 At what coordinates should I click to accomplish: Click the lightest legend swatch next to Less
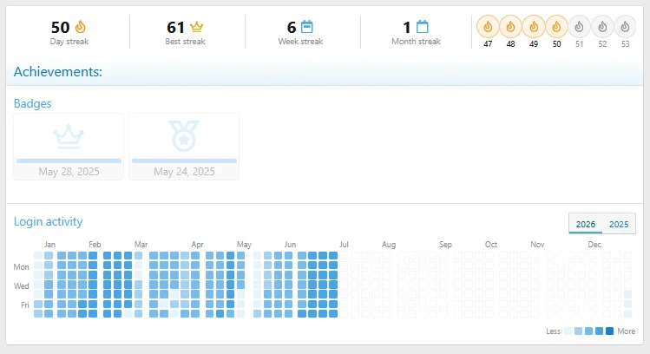click(x=568, y=331)
